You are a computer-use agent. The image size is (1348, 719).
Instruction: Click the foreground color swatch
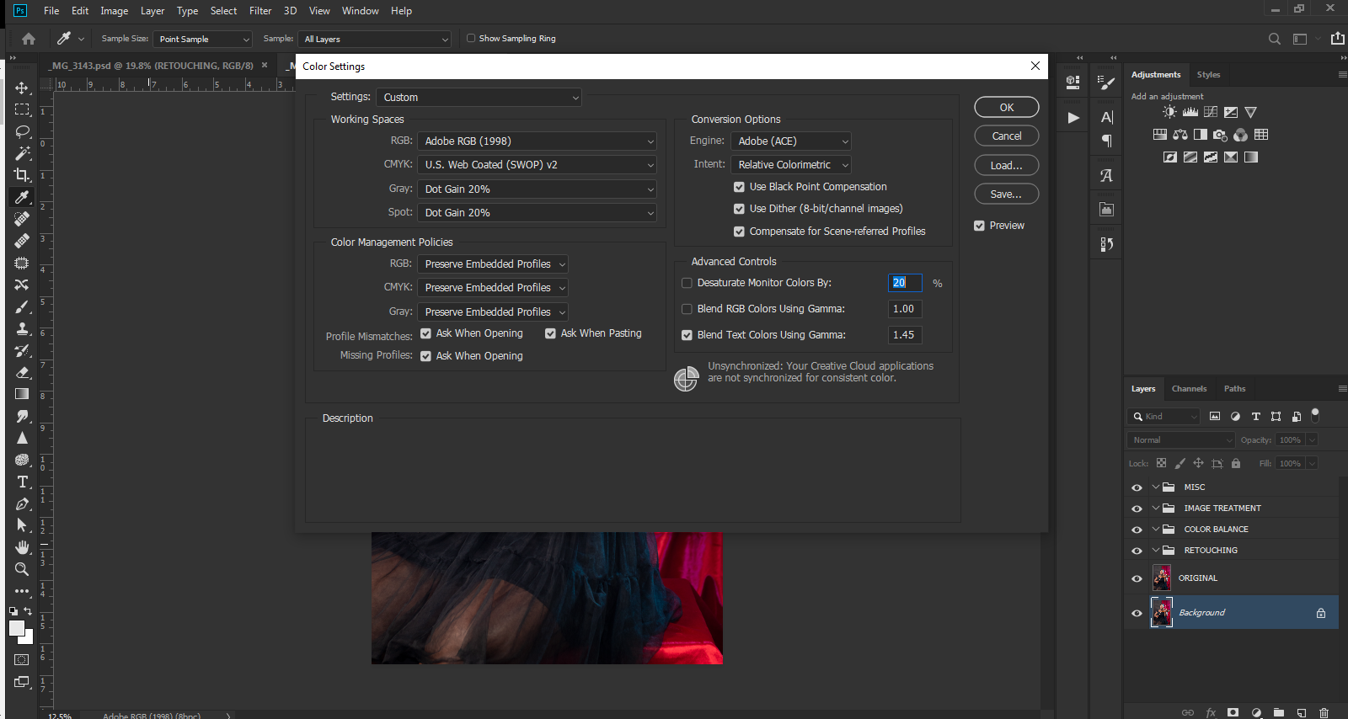click(16, 628)
